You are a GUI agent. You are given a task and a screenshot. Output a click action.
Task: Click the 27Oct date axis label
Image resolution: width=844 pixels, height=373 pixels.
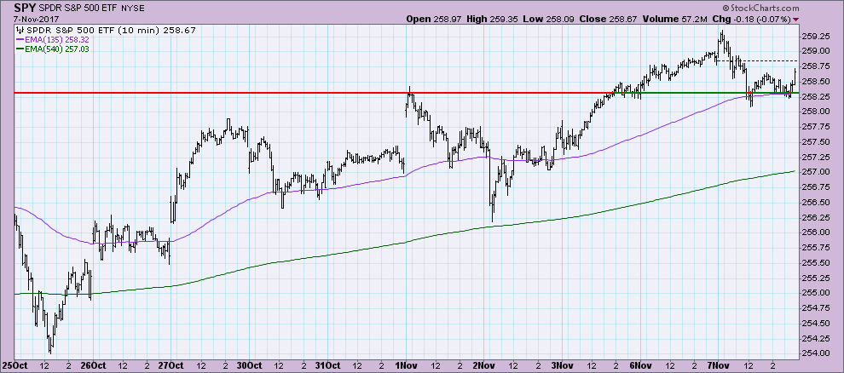[171, 365]
